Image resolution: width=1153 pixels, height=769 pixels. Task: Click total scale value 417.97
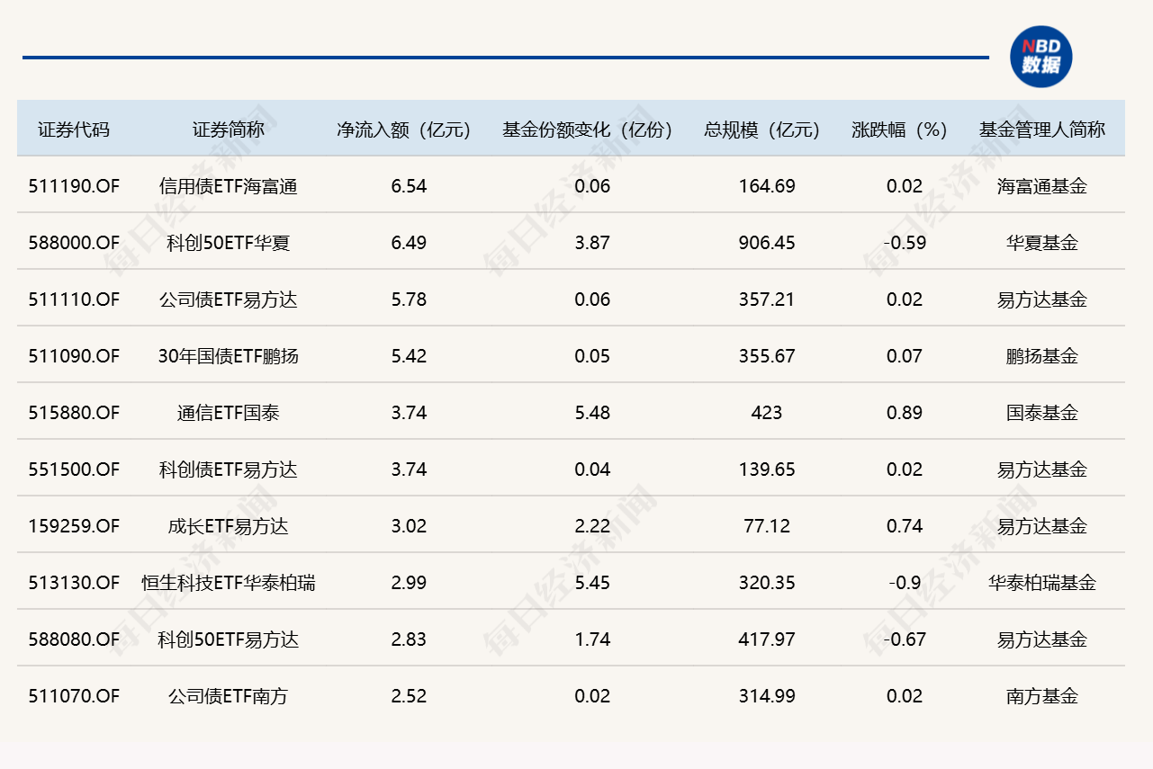(766, 639)
